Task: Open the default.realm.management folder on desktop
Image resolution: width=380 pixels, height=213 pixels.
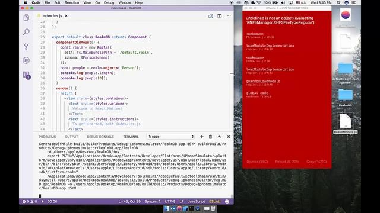Action: pyautogui.click(x=346, y=73)
